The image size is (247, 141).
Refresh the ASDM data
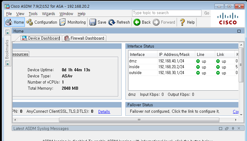119,22
